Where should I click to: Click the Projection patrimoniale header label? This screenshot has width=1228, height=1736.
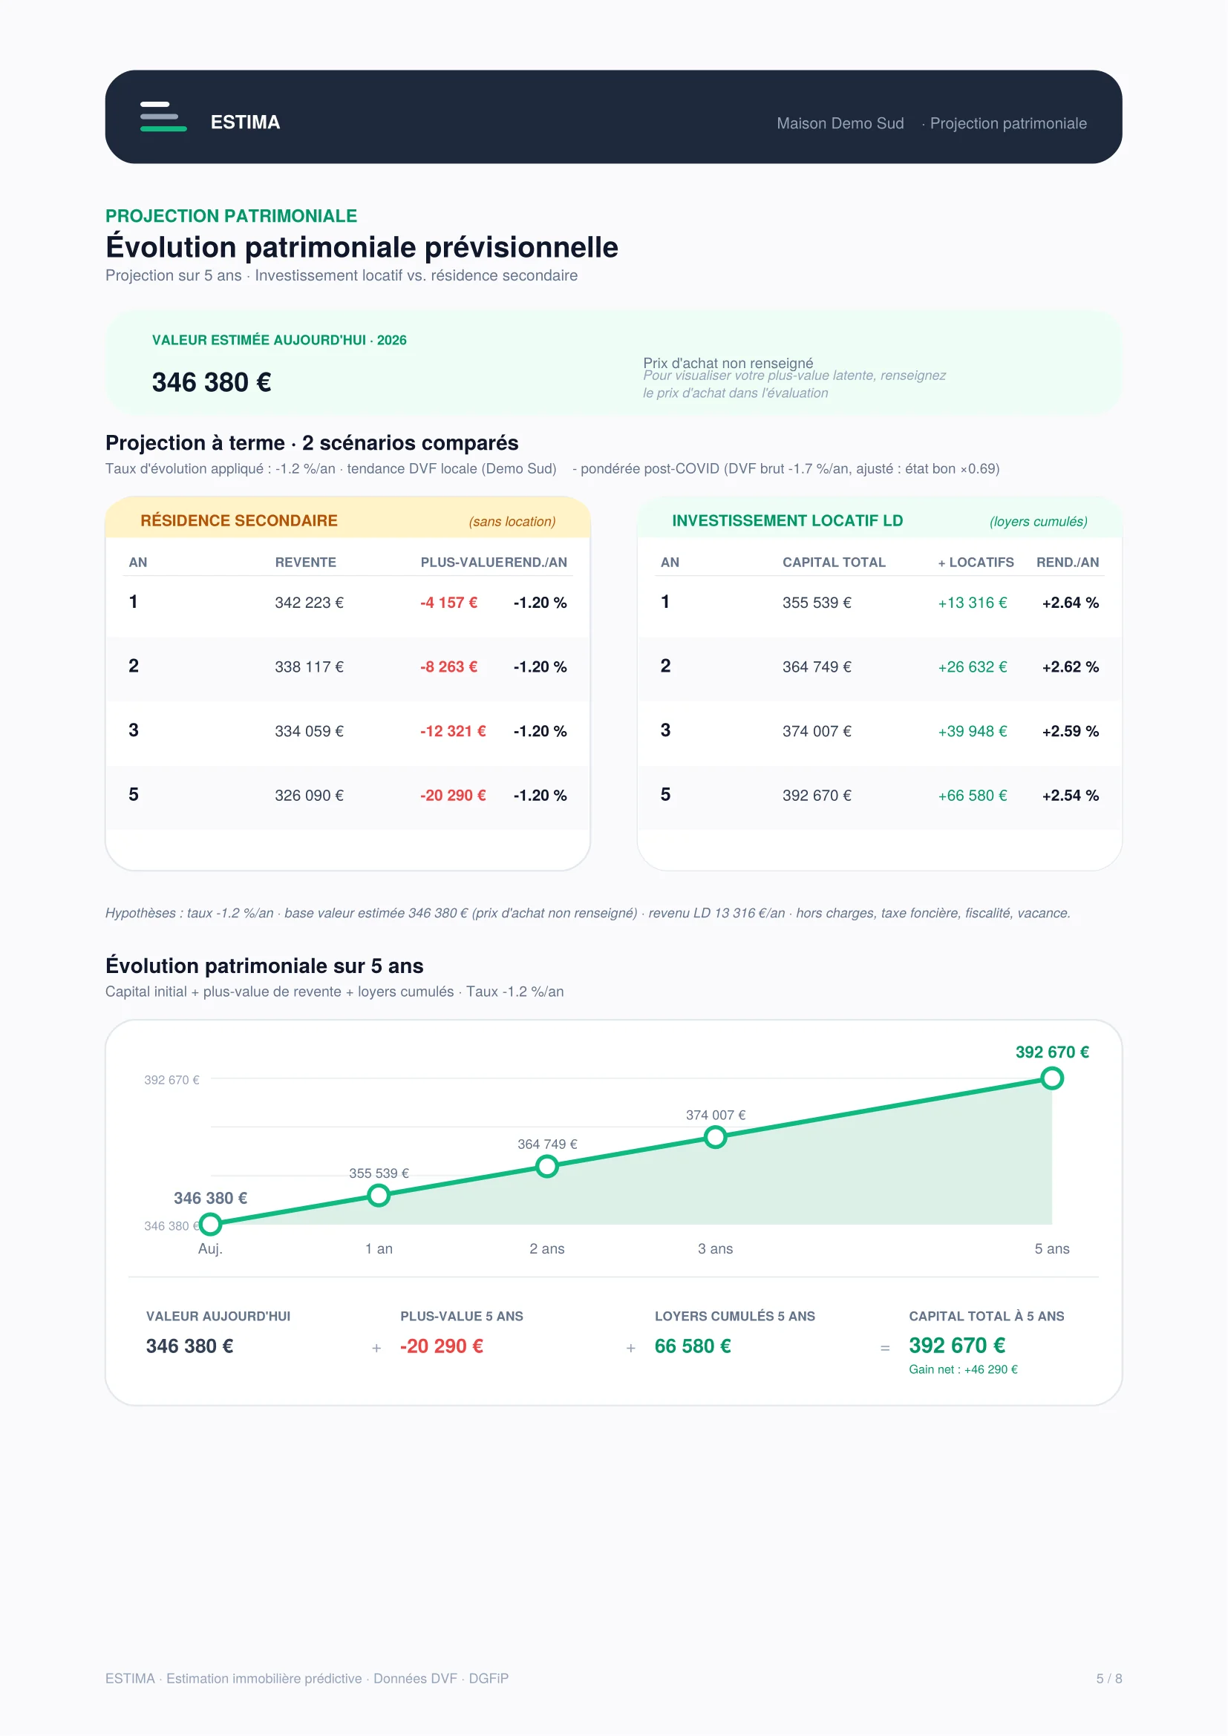[1008, 123]
